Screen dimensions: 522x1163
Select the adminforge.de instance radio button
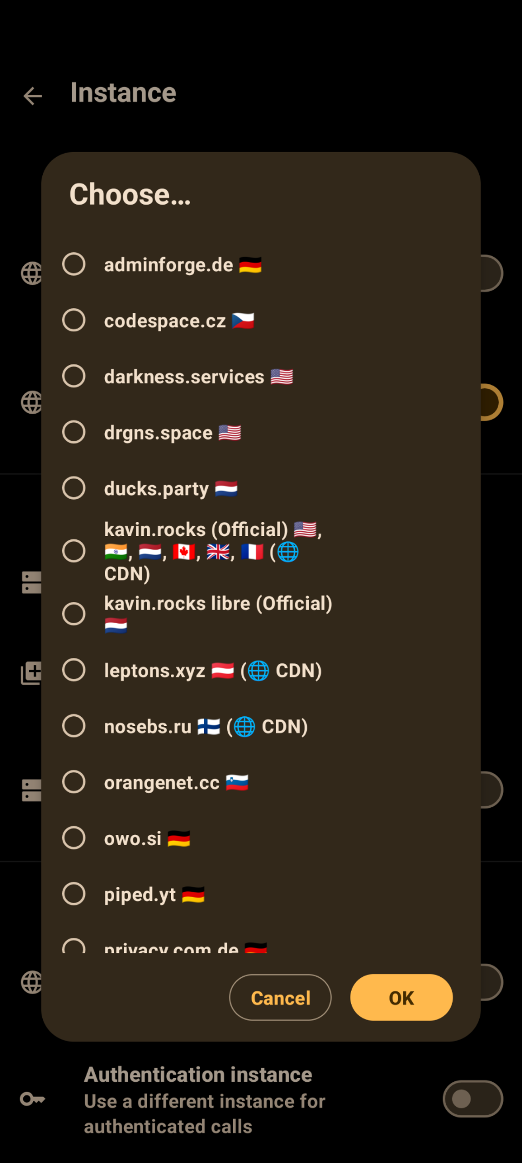pyautogui.click(x=74, y=264)
